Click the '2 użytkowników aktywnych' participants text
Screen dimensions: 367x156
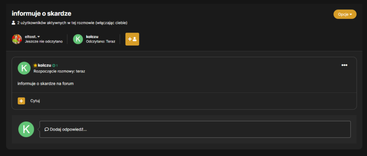(72, 23)
